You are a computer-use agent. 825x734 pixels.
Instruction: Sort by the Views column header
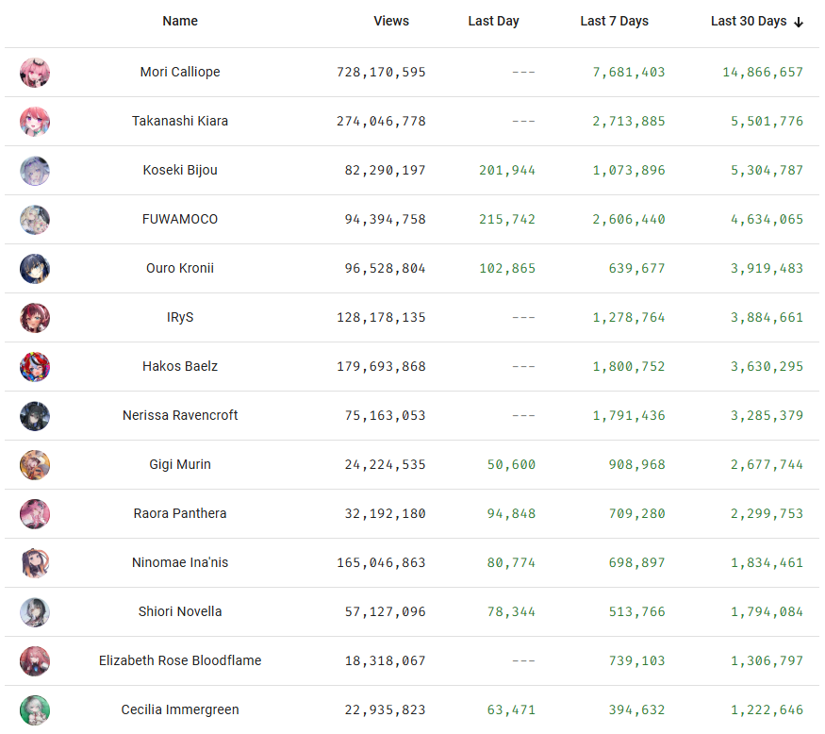(x=391, y=21)
